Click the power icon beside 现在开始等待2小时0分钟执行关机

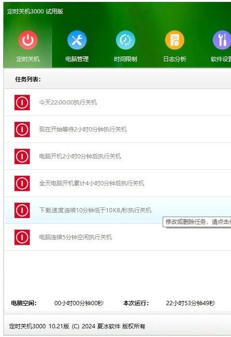[x=22, y=130]
